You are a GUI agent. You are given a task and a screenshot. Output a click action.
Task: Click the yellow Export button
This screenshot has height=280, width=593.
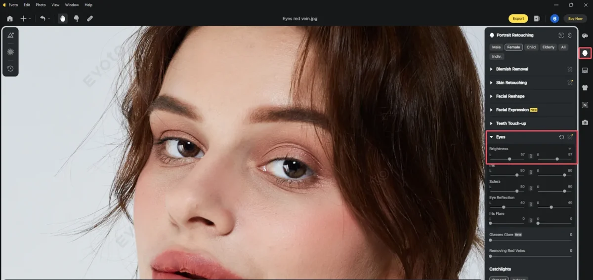click(518, 19)
